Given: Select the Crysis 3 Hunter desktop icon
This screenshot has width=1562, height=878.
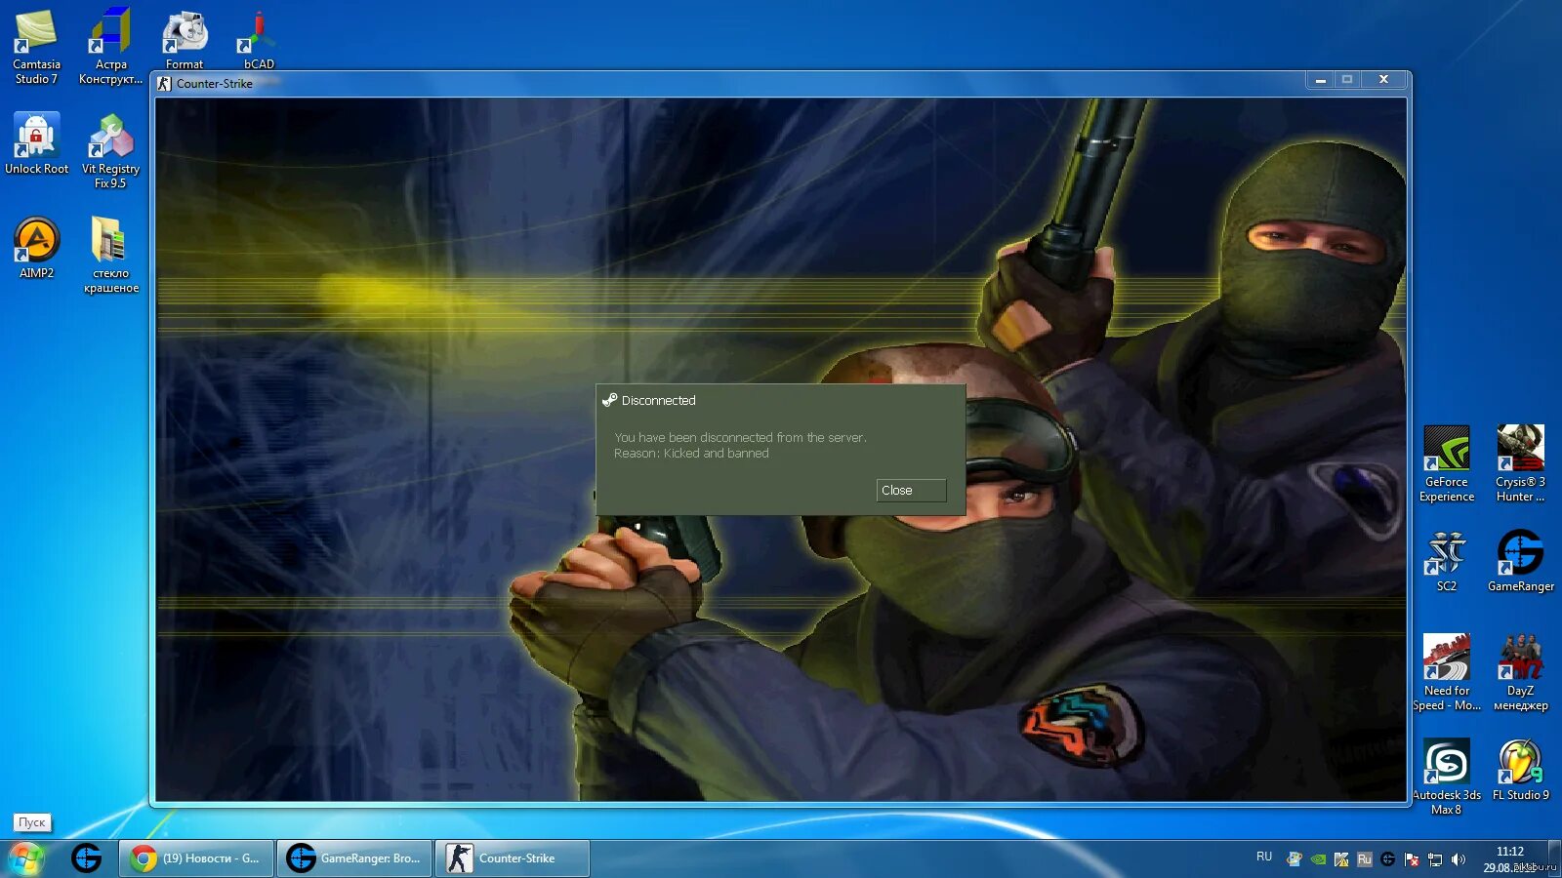Looking at the screenshot, I should [1521, 464].
